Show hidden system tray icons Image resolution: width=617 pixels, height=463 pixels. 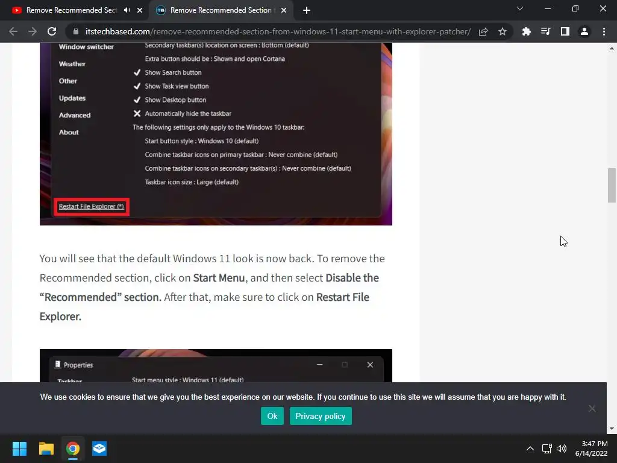530,449
